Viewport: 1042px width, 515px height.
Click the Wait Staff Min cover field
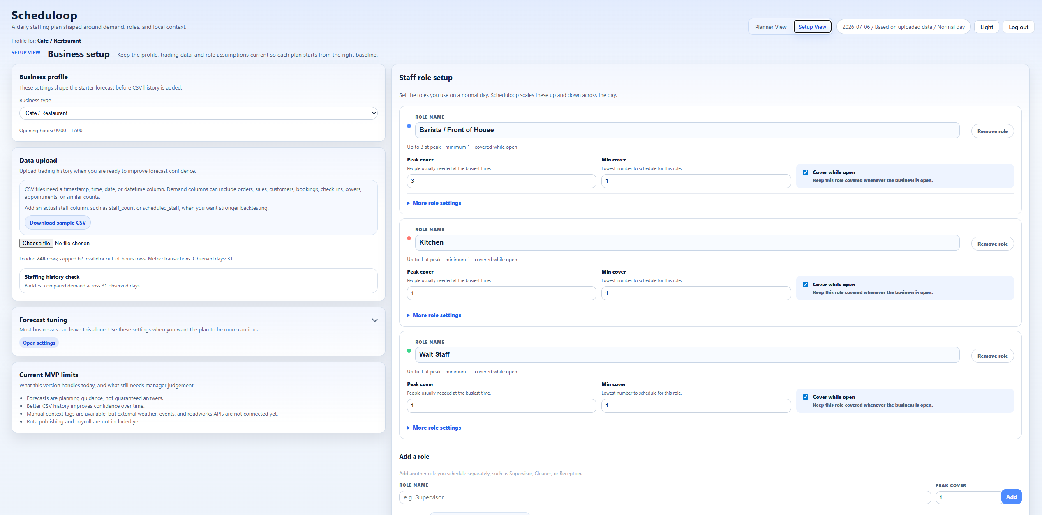pyautogui.click(x=696, y=406)
